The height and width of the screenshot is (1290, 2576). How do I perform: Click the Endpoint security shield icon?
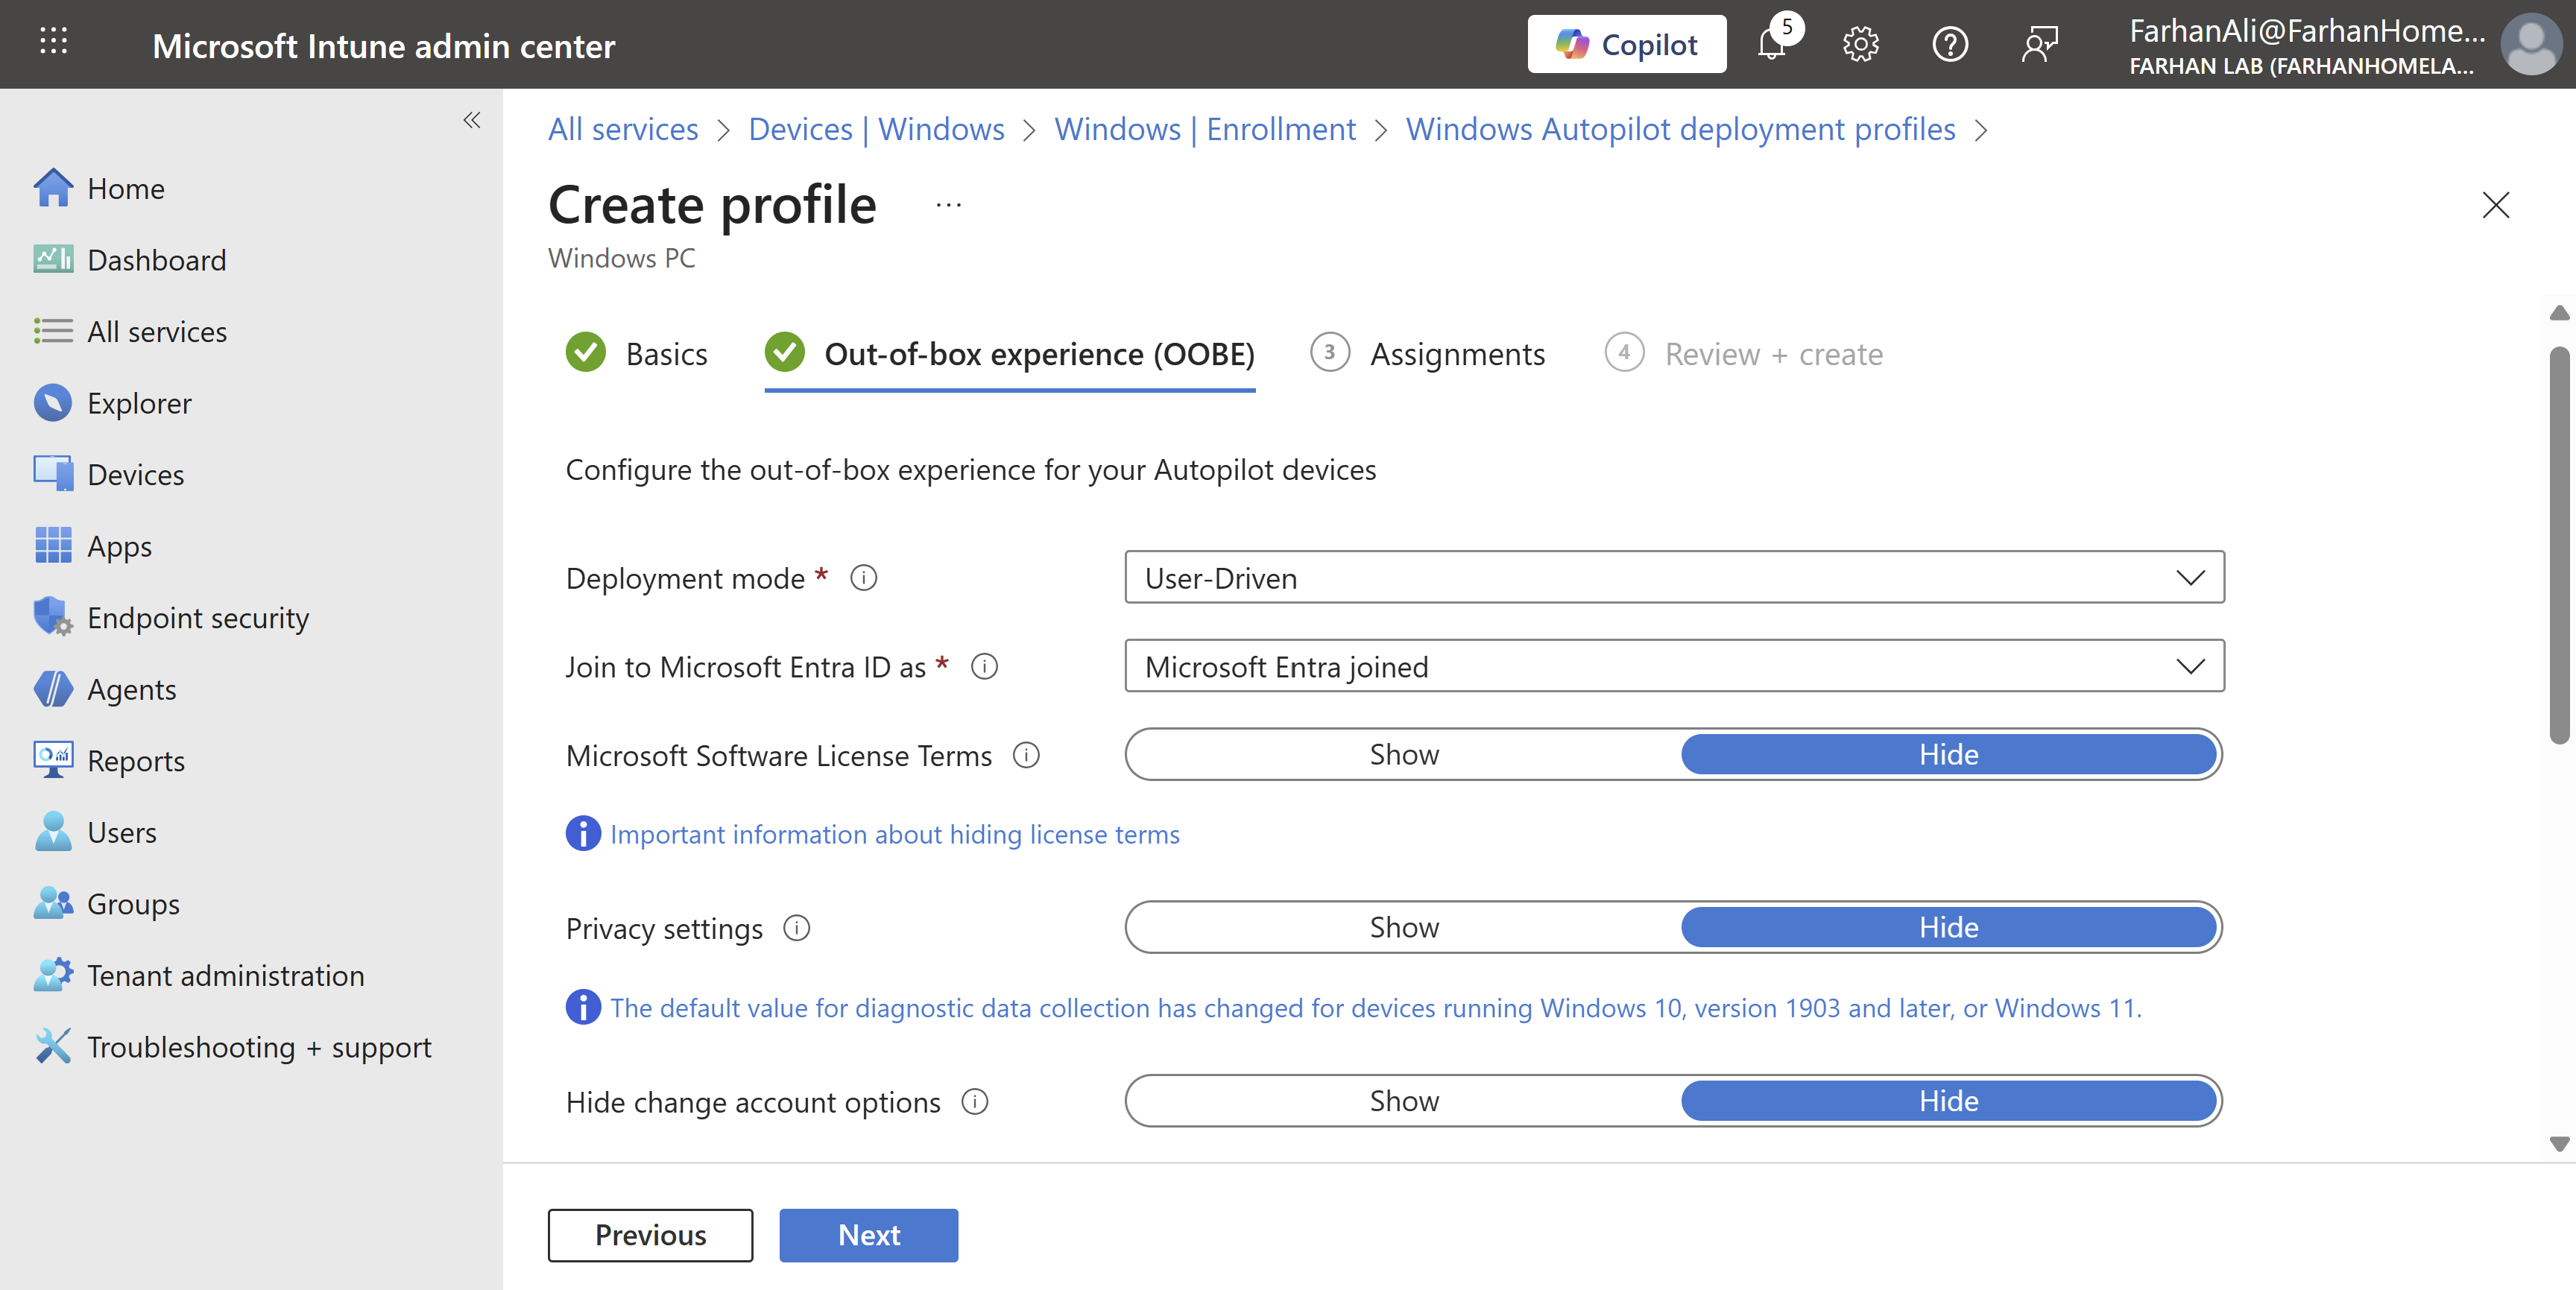[x=52, y=617]
